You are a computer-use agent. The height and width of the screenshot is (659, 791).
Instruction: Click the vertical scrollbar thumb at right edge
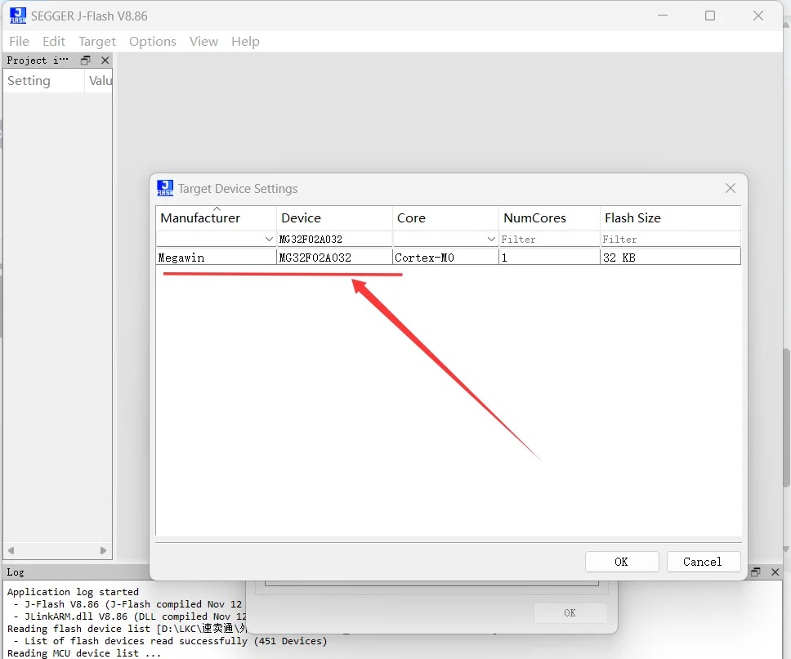pos(786,417)
